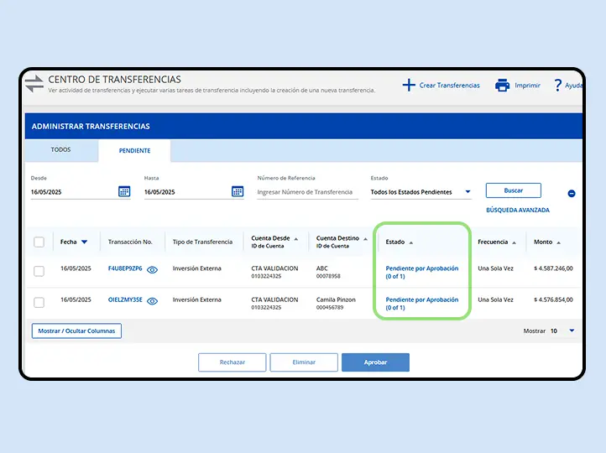
Task: Click Crear Transferencias link text
Action: point(450,86)
